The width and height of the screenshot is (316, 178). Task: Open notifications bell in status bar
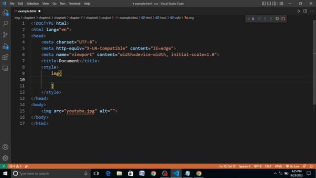311,166
